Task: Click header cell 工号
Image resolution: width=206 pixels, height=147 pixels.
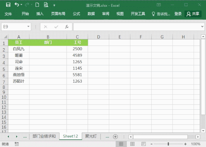Action: click(x=77, y=42)
